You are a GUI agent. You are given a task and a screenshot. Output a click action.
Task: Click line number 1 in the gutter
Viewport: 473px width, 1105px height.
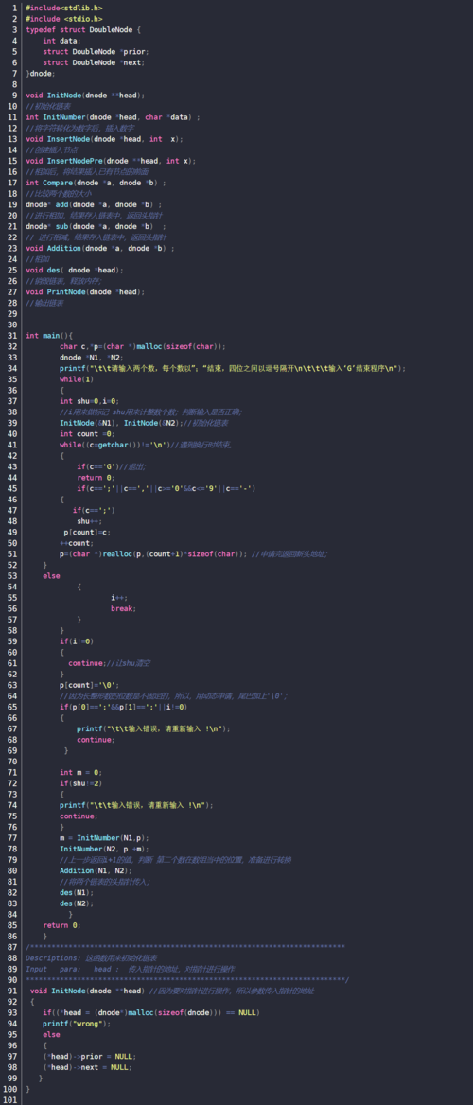(x=15, y=8)
